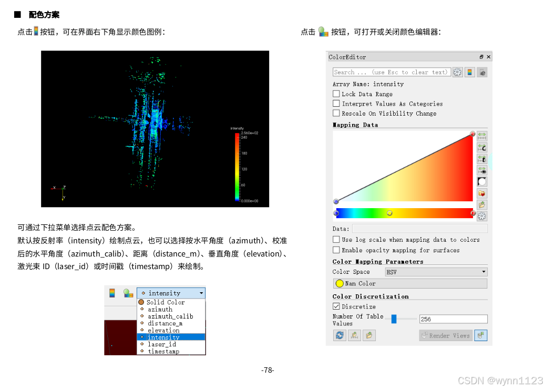This screenshot has height=390, width=545.
Task: Click gear icon below the mapping toolbar
Action: [482, 216]
